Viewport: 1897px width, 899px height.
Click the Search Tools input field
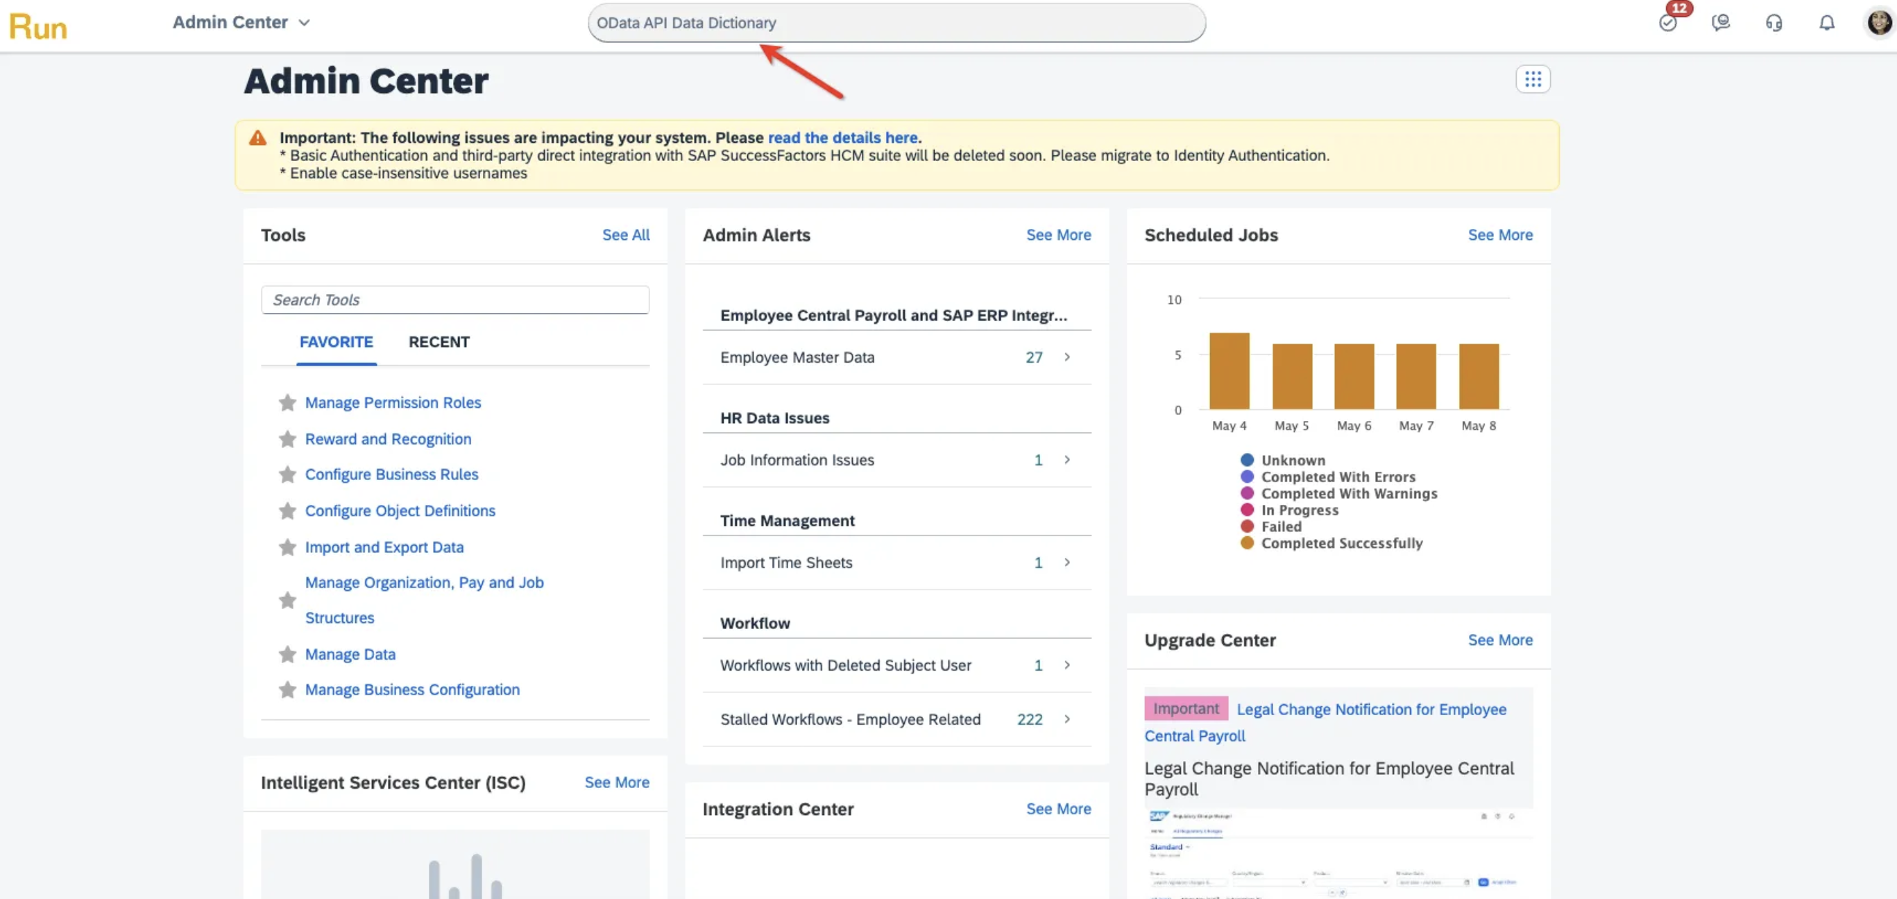455,300
